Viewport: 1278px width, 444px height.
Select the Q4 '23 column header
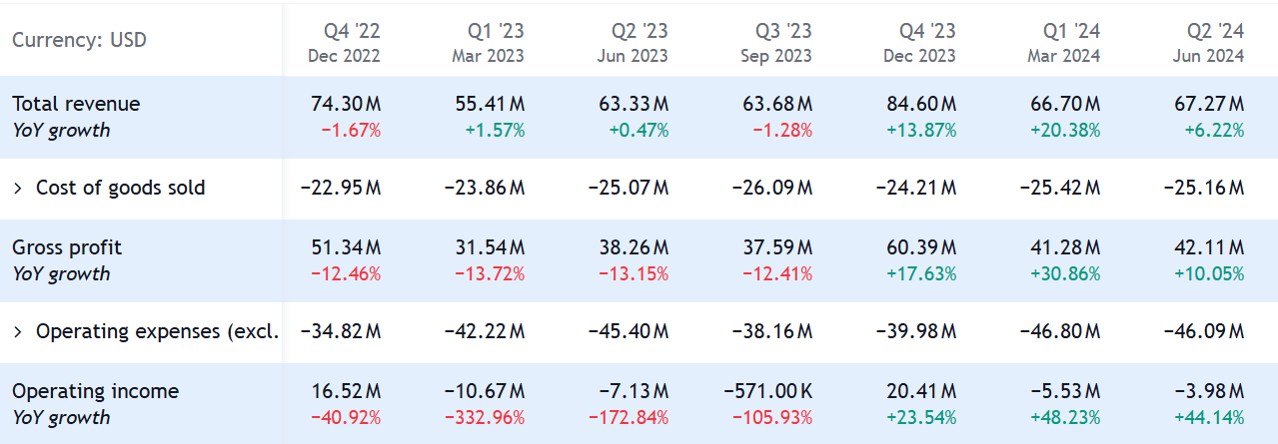(920, 42)
